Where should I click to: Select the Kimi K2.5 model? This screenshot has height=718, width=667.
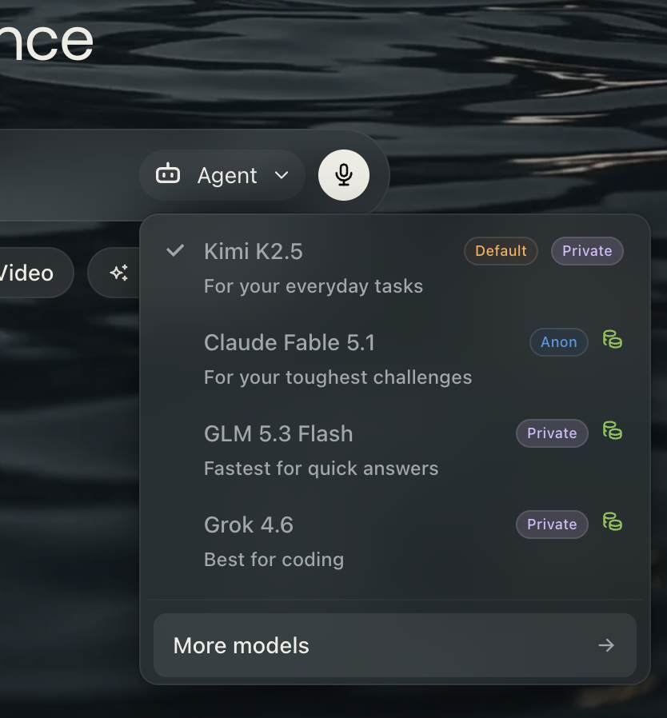point(395,268)
